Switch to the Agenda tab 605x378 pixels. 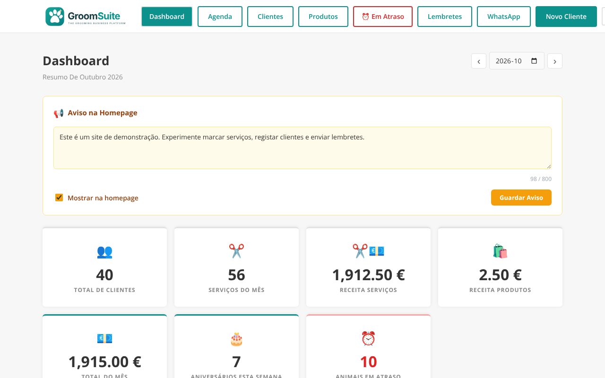click(x=220, y=17)
